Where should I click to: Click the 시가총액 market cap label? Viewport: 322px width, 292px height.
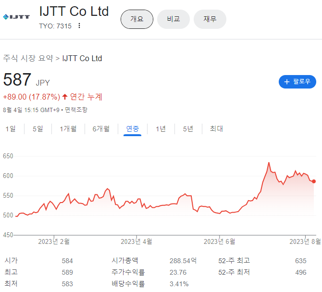click(125, 261)
